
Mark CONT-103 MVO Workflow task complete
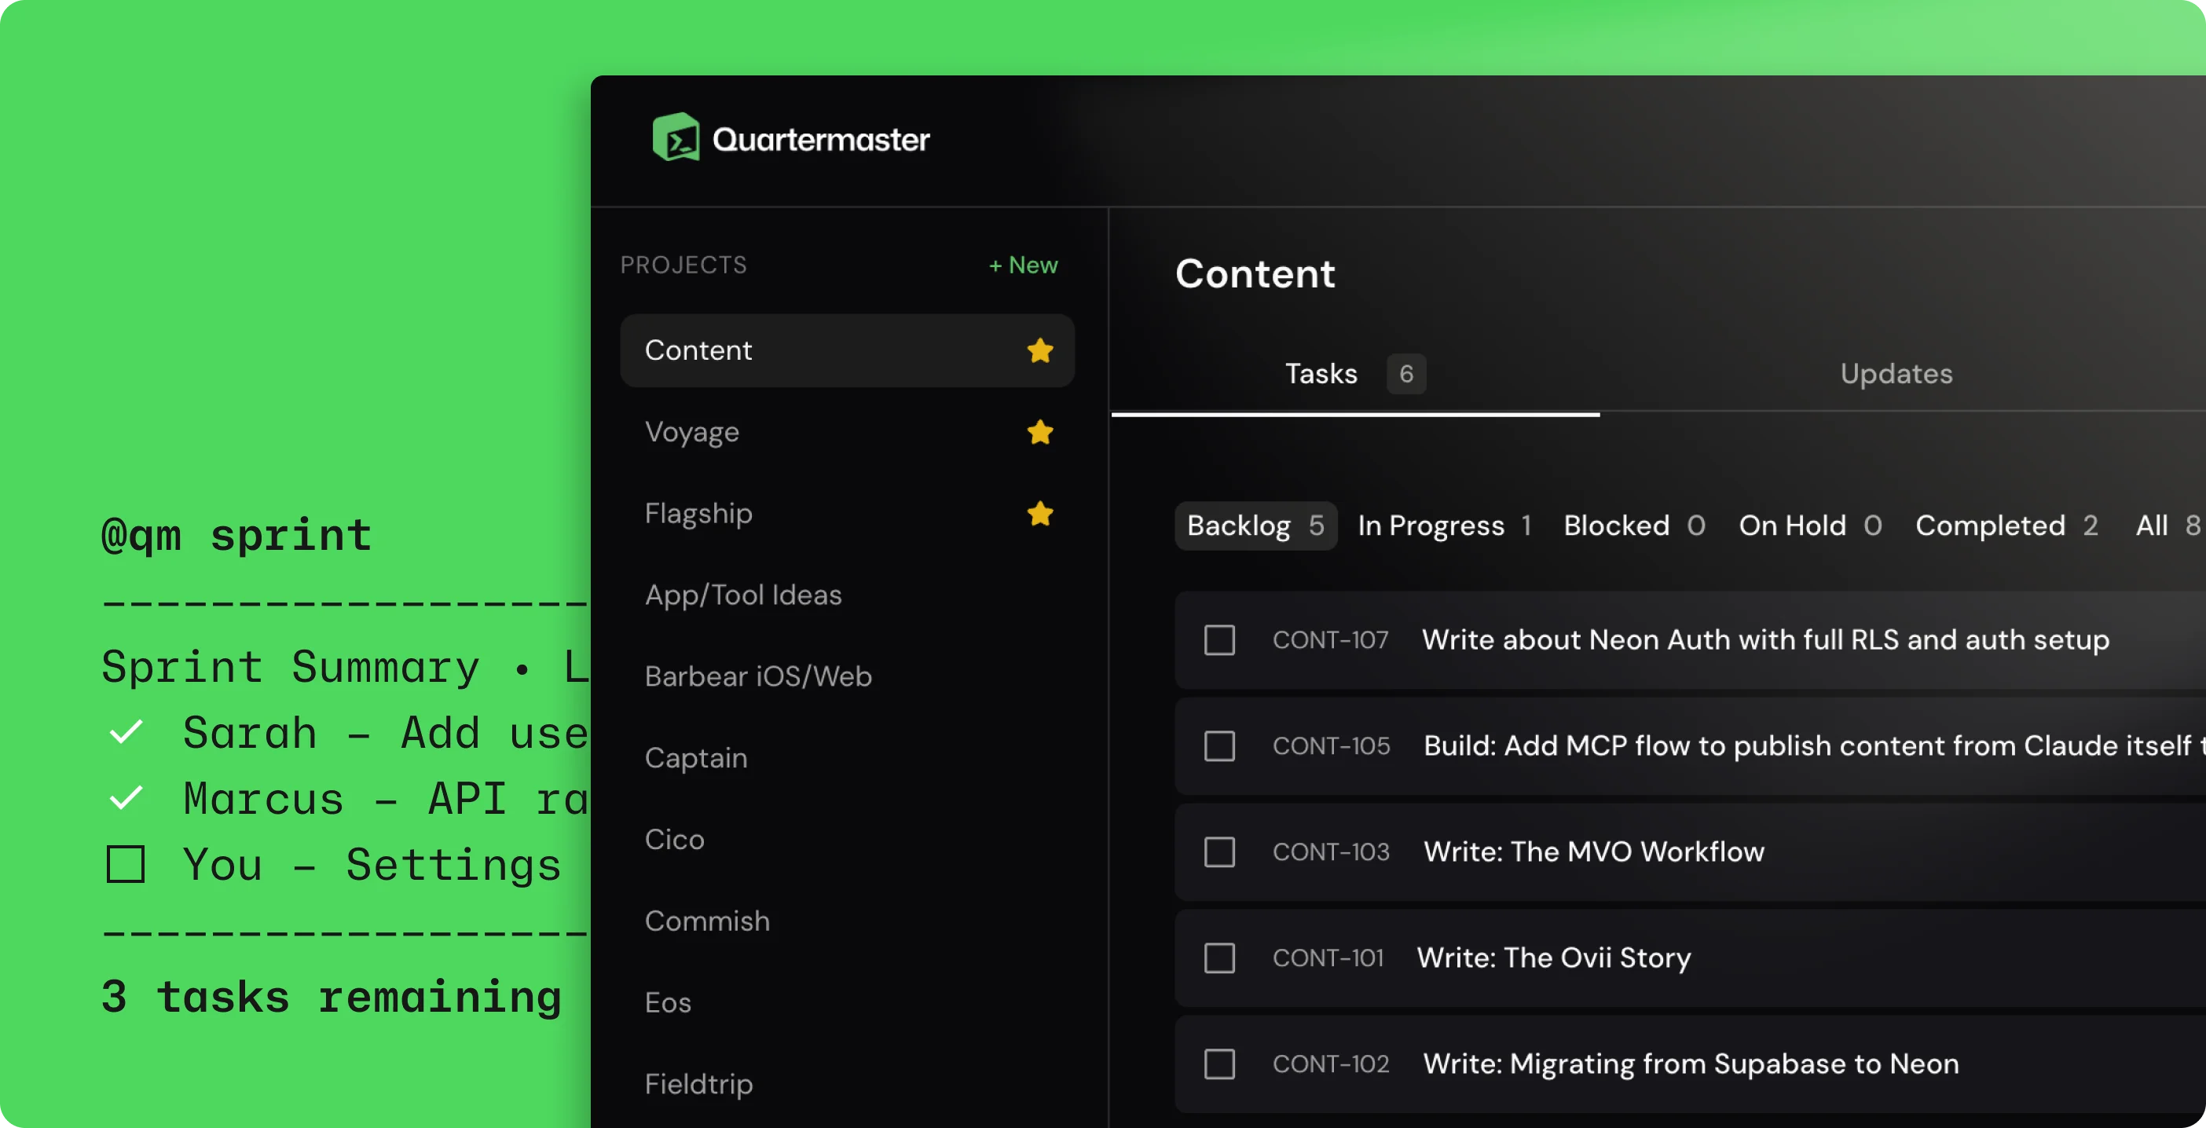coord(1219,852)
